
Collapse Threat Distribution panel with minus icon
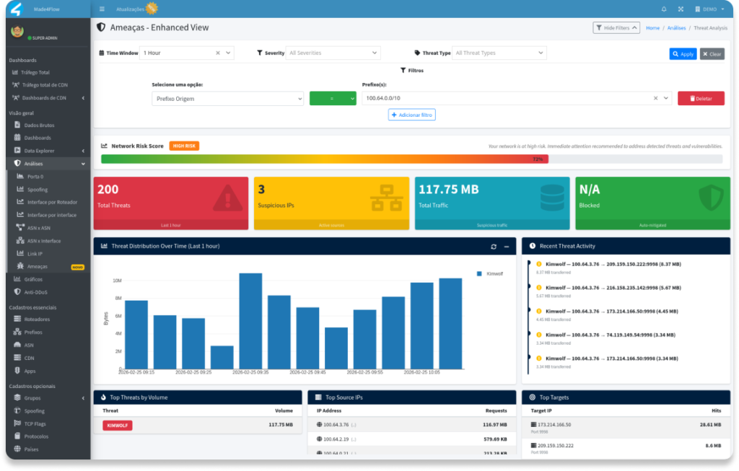point(507,247)
